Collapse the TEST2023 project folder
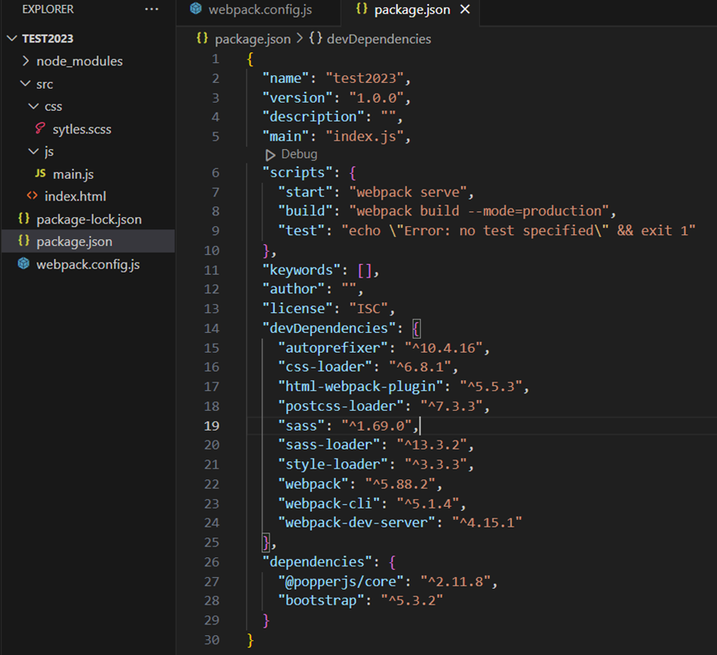717x655 pixels. click(x=12, y=38)
